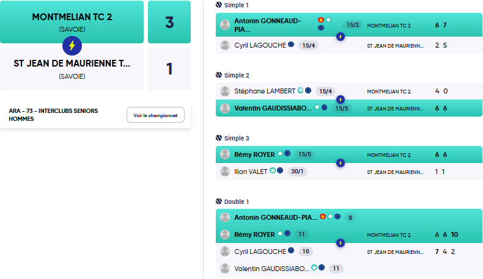Open the MONTMELIAN TC 2 team card

72,22
